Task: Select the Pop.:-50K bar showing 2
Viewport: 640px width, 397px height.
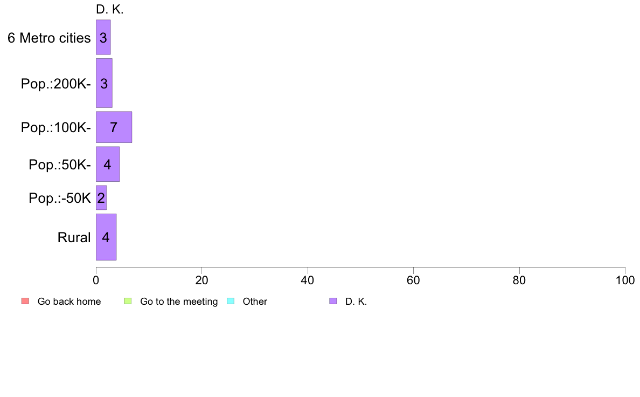Action: (101, 198)
